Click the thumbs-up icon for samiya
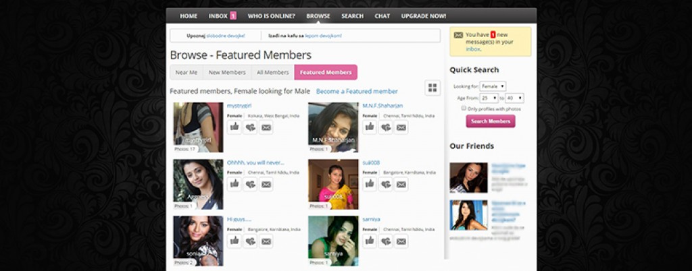The image size is (692, 271). [370, 241]
